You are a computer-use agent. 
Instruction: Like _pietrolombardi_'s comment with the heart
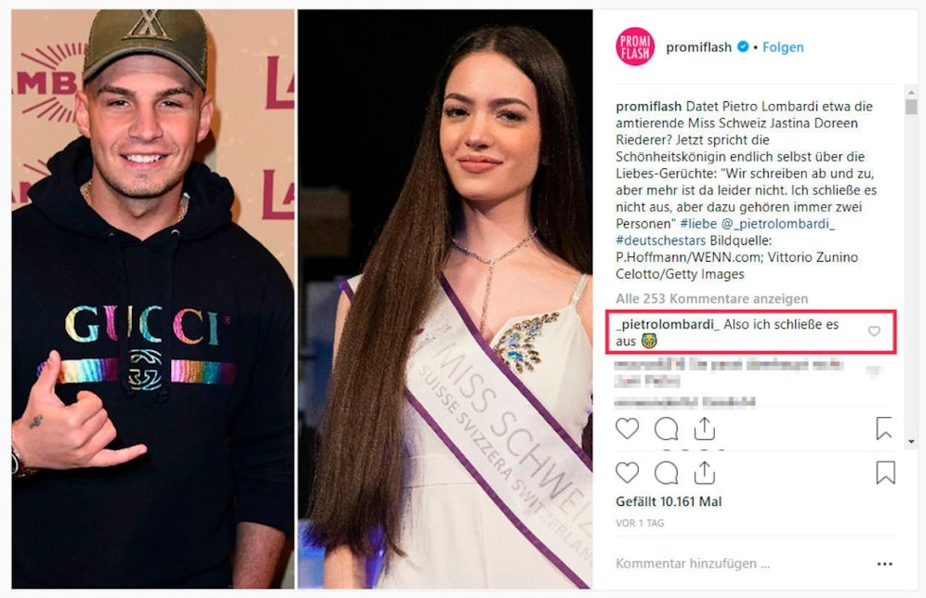tap(873, 331)
